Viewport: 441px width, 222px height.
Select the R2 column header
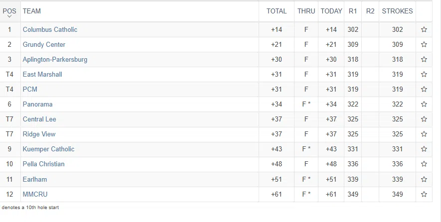(x=370, y=11)
